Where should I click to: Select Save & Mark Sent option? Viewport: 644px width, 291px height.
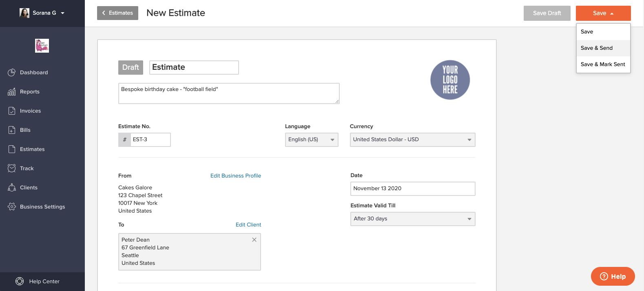[x=603, y=64]
